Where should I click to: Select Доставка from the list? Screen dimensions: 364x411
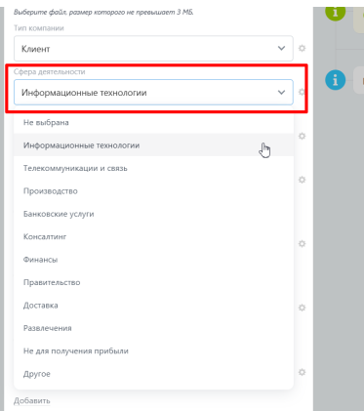point(153,306)
